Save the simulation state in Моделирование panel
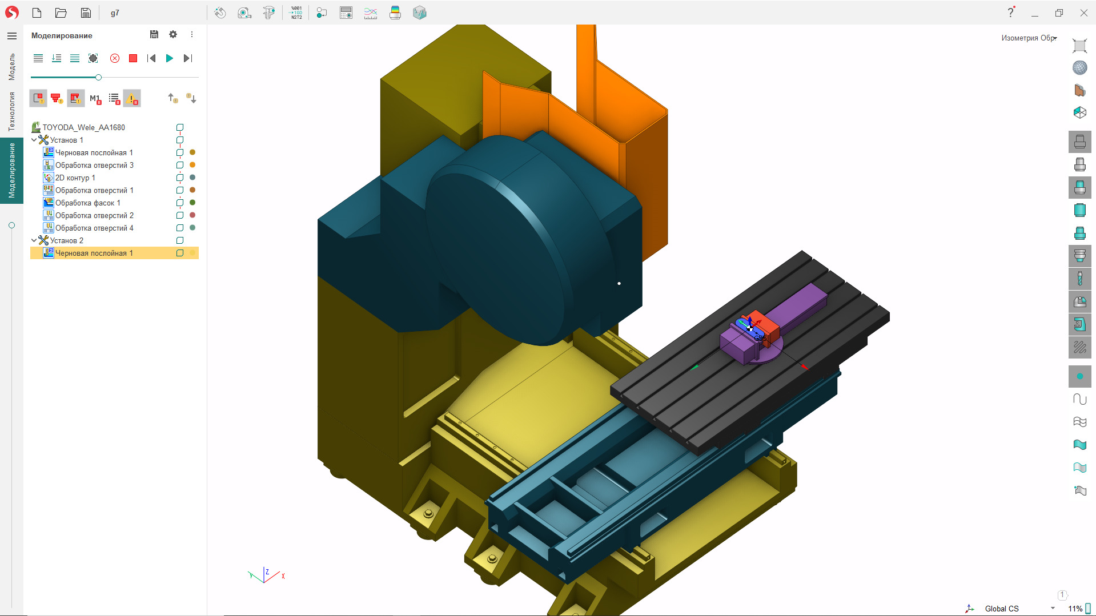Image resolution: width=1096 pixels, height=616 pixels. [x=154, y=35]
